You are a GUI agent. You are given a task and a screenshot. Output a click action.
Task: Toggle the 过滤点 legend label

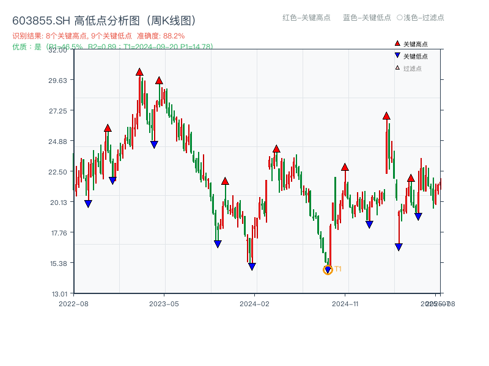pos(412,68)
